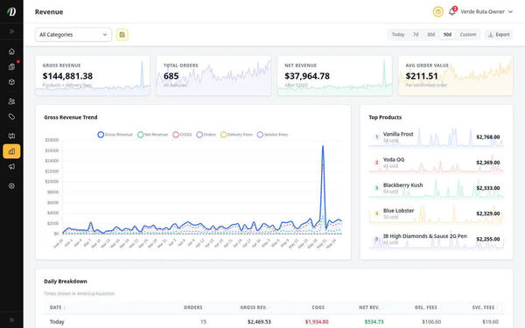Screen dimensions: 525x328
Task: Click the bottom sidebar double-chevron expander
Action: click(11, 319)
